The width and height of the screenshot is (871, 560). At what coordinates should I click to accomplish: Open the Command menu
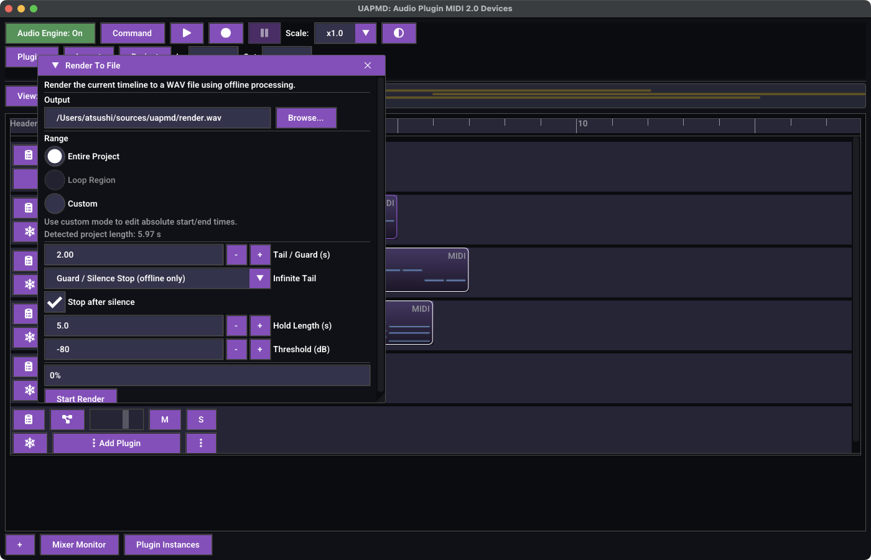(x=133, y=33)
